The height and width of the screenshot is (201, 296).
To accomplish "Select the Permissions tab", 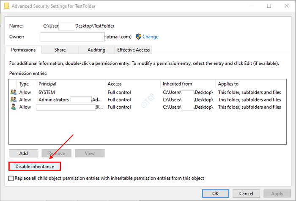I will point(23,50).
